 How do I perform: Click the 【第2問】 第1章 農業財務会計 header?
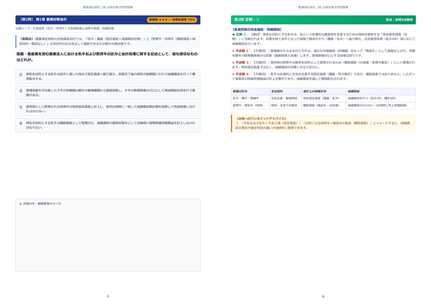click(x=43, y=19)
